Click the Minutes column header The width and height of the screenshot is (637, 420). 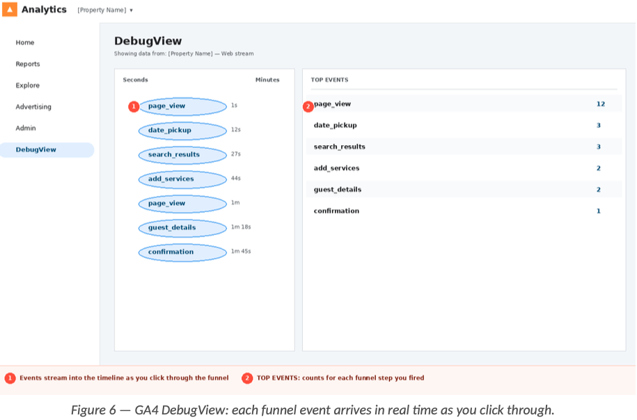(267, 80)
